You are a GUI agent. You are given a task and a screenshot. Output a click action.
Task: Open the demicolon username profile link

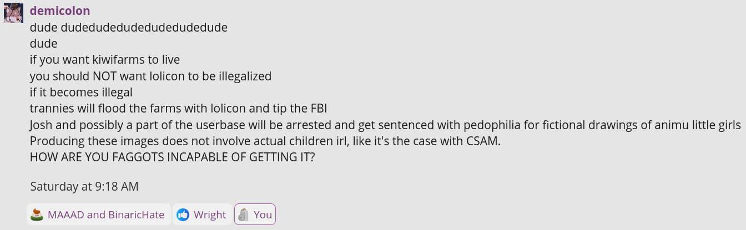point(60,11)
